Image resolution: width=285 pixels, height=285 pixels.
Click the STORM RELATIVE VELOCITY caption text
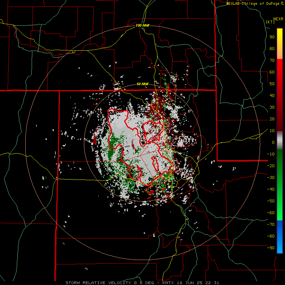(x=98, y=283)
